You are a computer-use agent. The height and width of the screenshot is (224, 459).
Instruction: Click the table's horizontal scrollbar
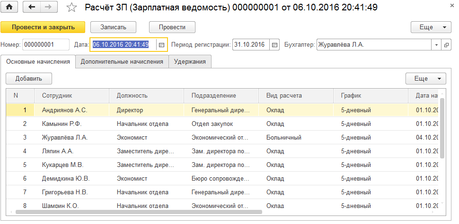[x=139, y=212]
